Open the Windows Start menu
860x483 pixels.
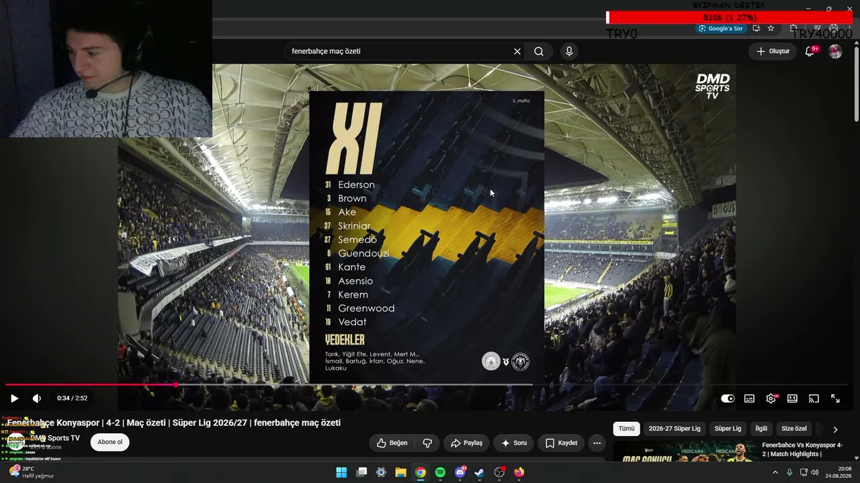coord(341,472)
